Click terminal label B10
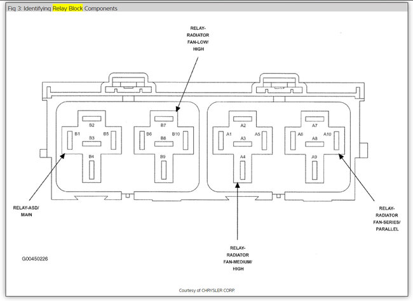Viewport: 413px width, 301px height. pyautogui.click(x=176, y=134)
